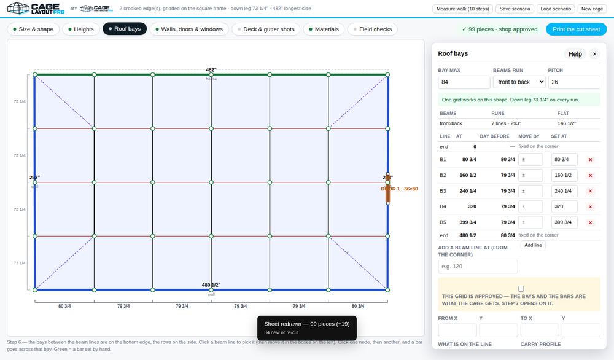Open the Beams Run dropdown
This screenshot has height=360, width=614.
[519, 82]
